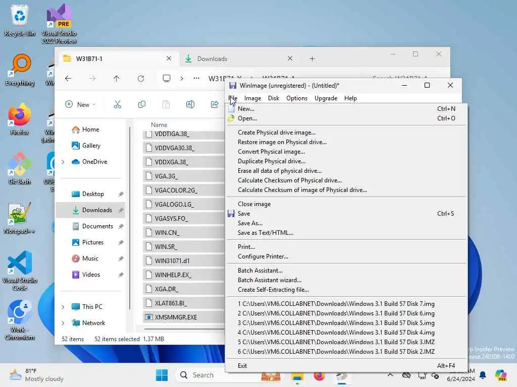Open the Upgrade menu in WinImage
The width and height of the screenshot is (517, 387).
pyautogui.click(x=326, y=98)
